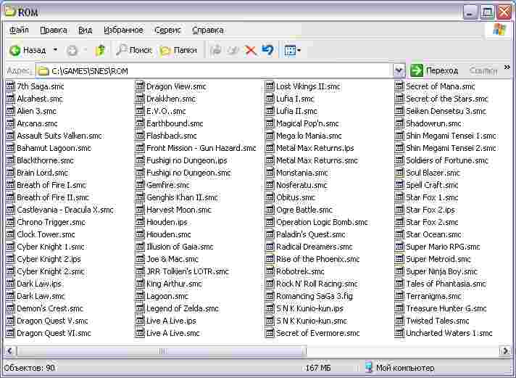Open the Views mode dropdown button
516x378 pixels.
tap(292, 50)
